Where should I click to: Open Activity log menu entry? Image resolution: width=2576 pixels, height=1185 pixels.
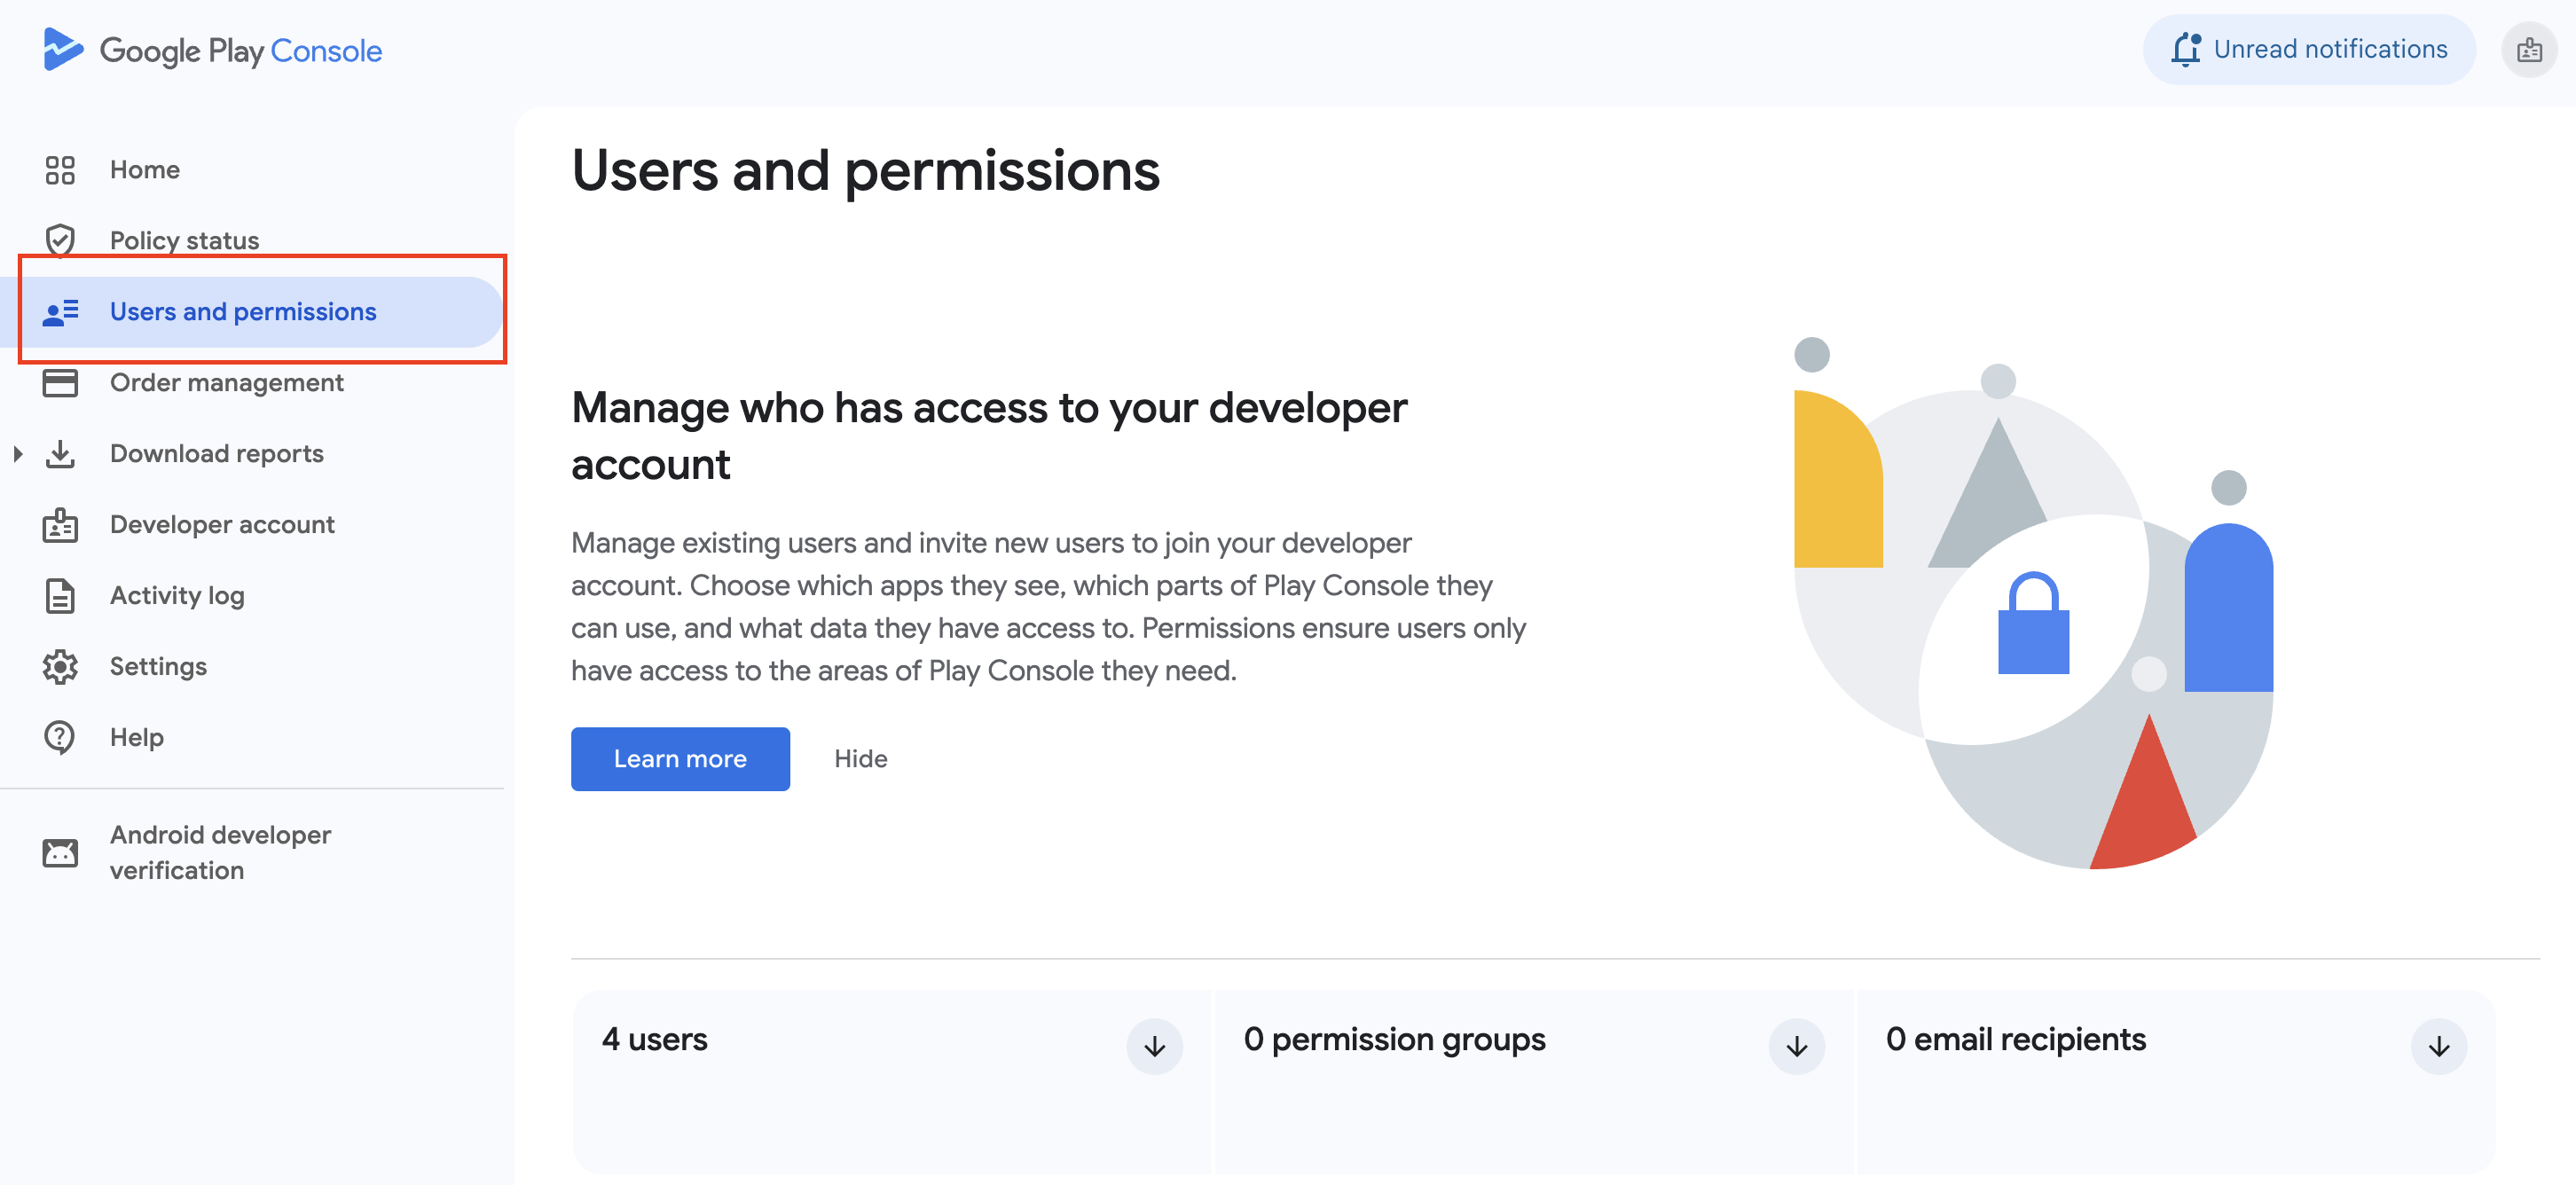(177, 596)
